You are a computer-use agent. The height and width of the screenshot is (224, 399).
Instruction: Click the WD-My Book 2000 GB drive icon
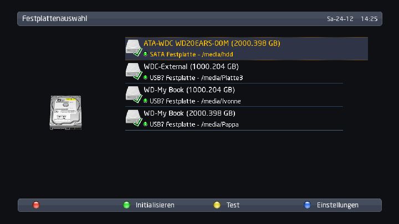[x=134, y=118]
